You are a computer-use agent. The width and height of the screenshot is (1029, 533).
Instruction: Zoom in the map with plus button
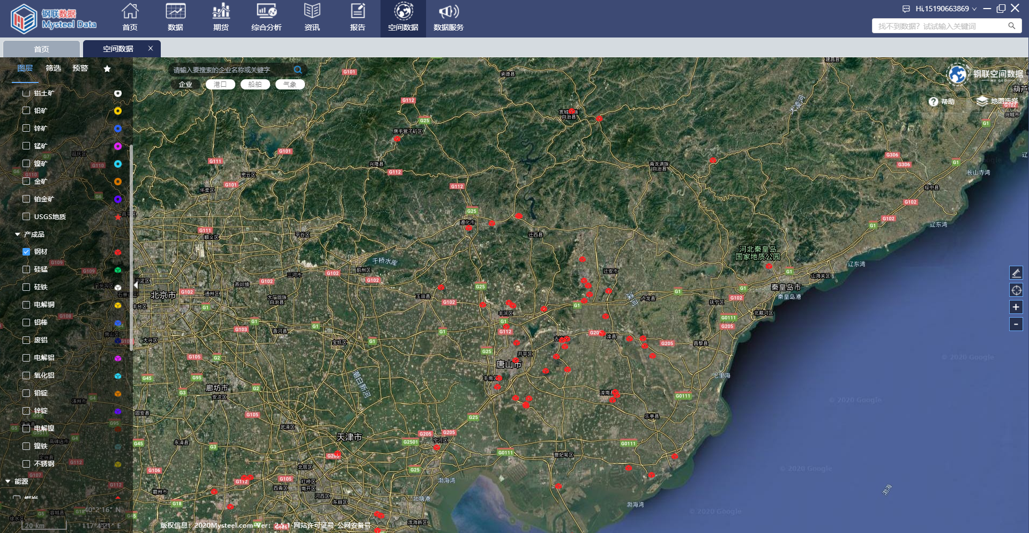point(1016,307)
